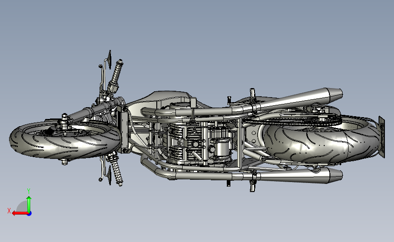Click the green Y axis arrow on triad
Image resolution: width=394 pixels, height=242 pixels.
29,205
